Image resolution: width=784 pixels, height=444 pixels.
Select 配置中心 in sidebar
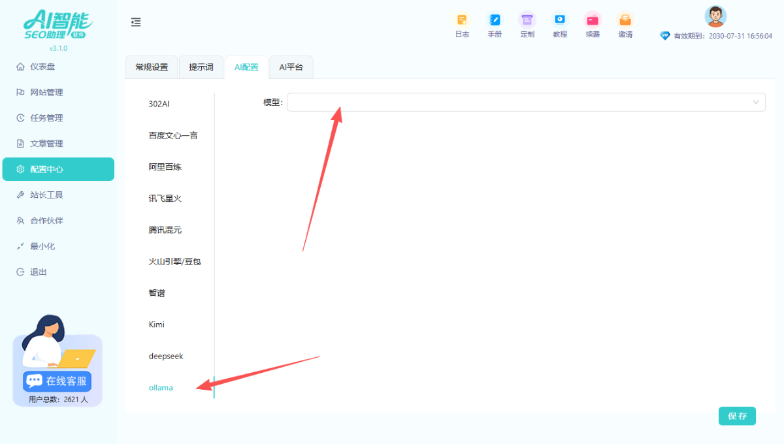coord(58,169)
